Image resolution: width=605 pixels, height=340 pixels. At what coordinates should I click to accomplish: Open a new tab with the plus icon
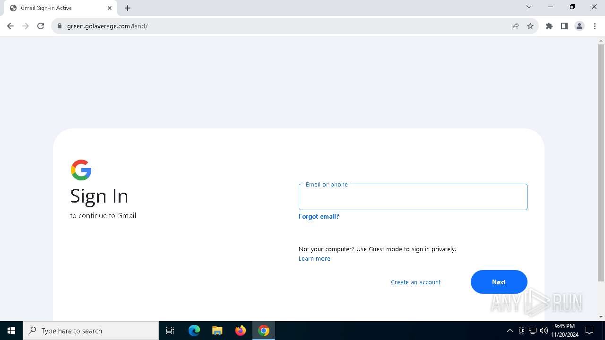click(x=128, y=8)
